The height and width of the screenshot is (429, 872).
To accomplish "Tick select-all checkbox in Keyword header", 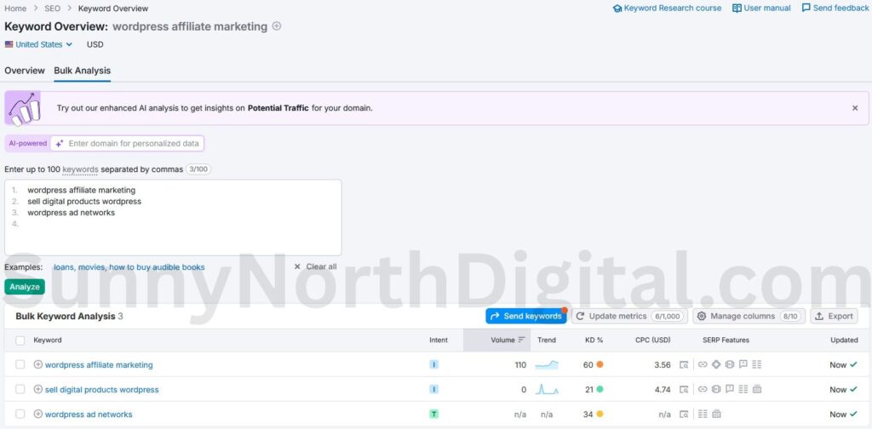I will click(20, 340).
